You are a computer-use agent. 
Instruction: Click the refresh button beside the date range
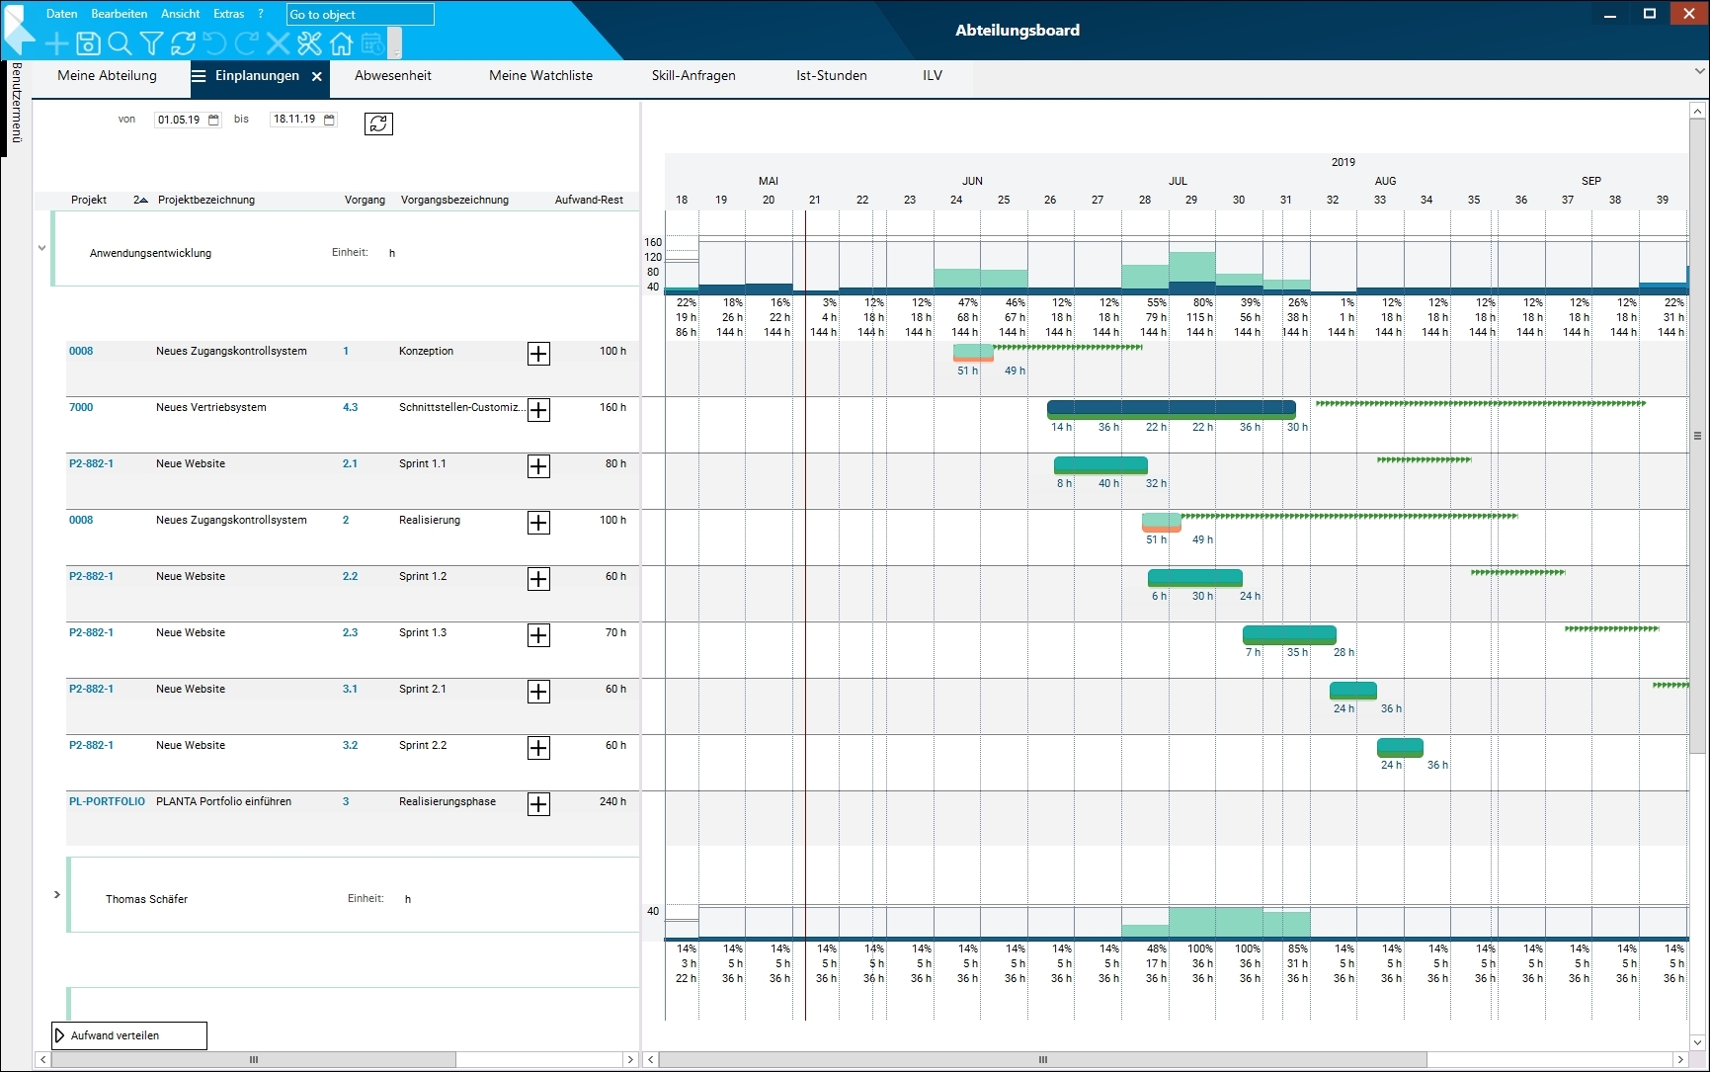coord(378,124)
